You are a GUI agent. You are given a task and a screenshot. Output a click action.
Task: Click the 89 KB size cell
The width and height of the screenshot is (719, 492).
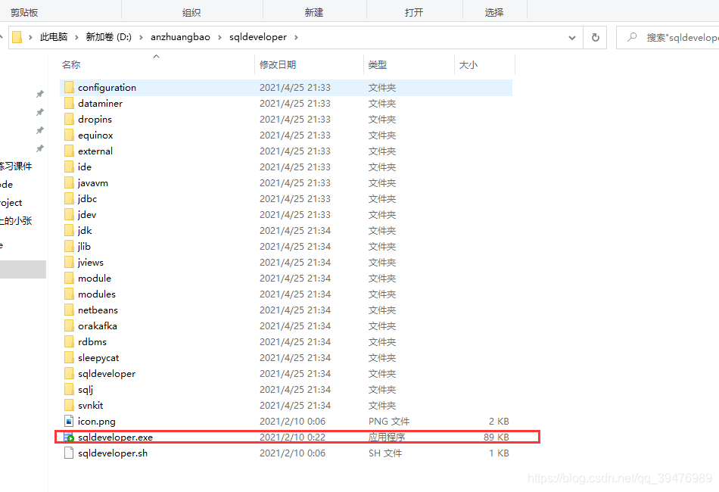(496, 437)
